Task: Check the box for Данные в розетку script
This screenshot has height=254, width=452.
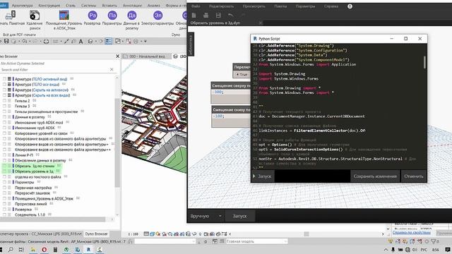Action: [x=4, y=117]
